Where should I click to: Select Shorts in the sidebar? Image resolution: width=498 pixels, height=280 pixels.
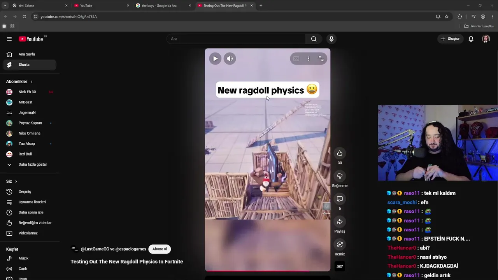tap(30, 65)
